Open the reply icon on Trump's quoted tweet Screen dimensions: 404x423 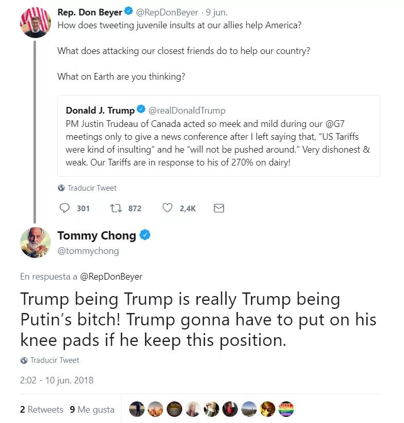coord(64,208)
